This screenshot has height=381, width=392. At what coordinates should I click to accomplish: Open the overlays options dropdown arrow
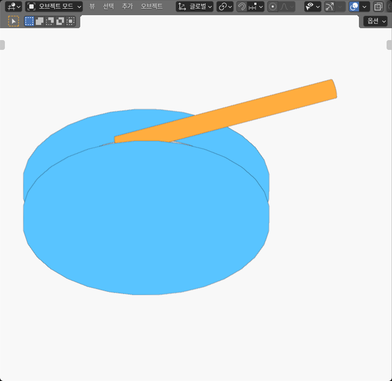[364, 7]
